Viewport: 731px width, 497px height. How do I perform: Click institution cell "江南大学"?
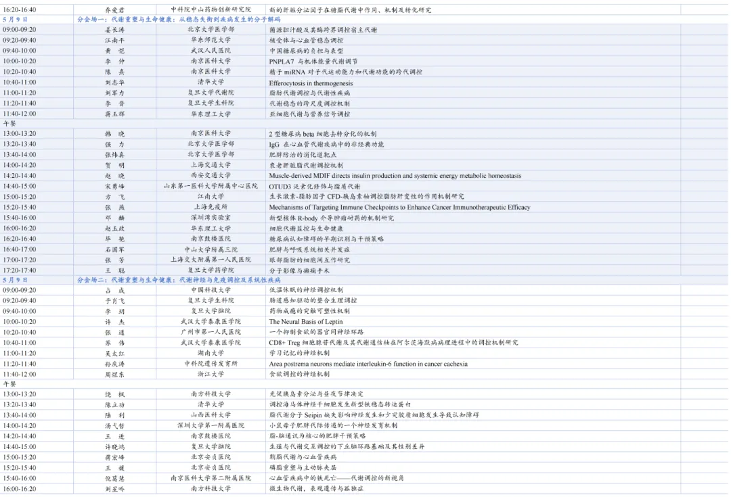point(211,197)
